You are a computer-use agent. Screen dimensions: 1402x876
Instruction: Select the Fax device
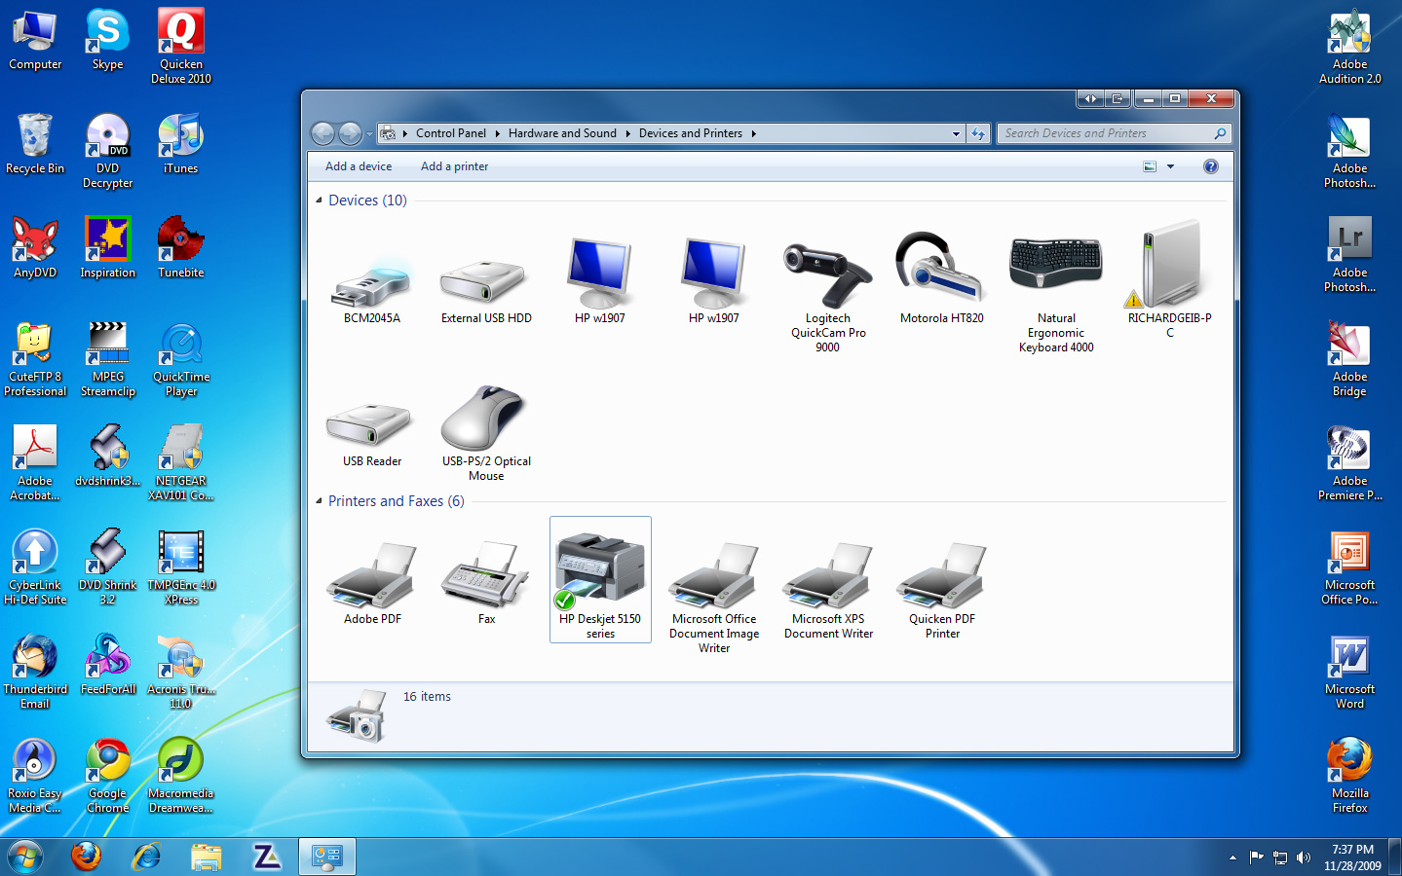pyautogui.click(x=486, y=582)
